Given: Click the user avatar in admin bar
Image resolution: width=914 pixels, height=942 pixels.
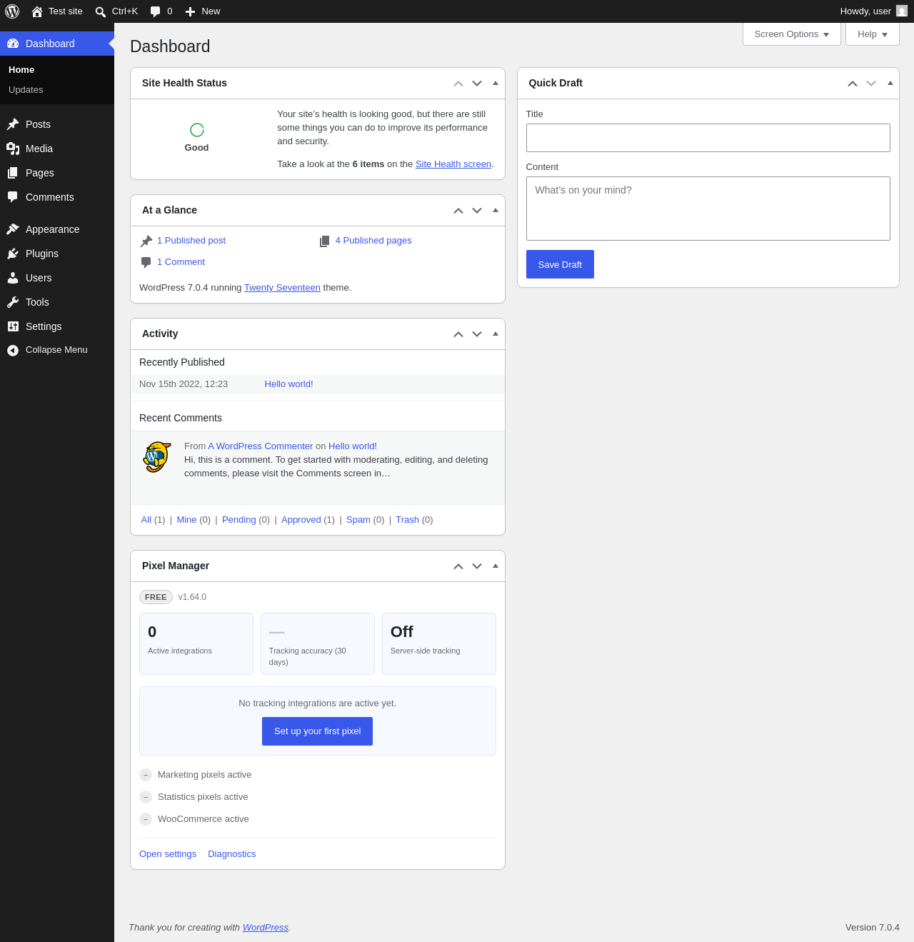Looking at the screenshot, I should (x=902, y=11).
